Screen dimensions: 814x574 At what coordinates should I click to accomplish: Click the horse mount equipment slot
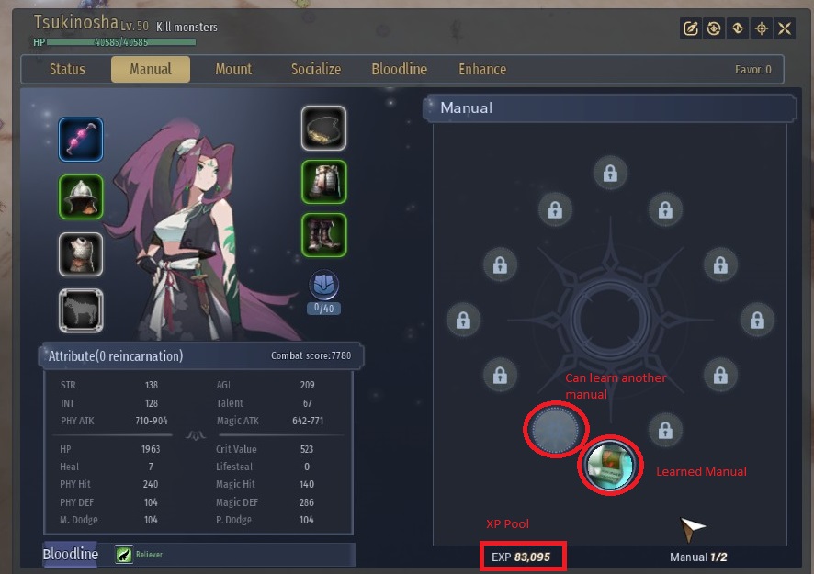pos(81,310)
